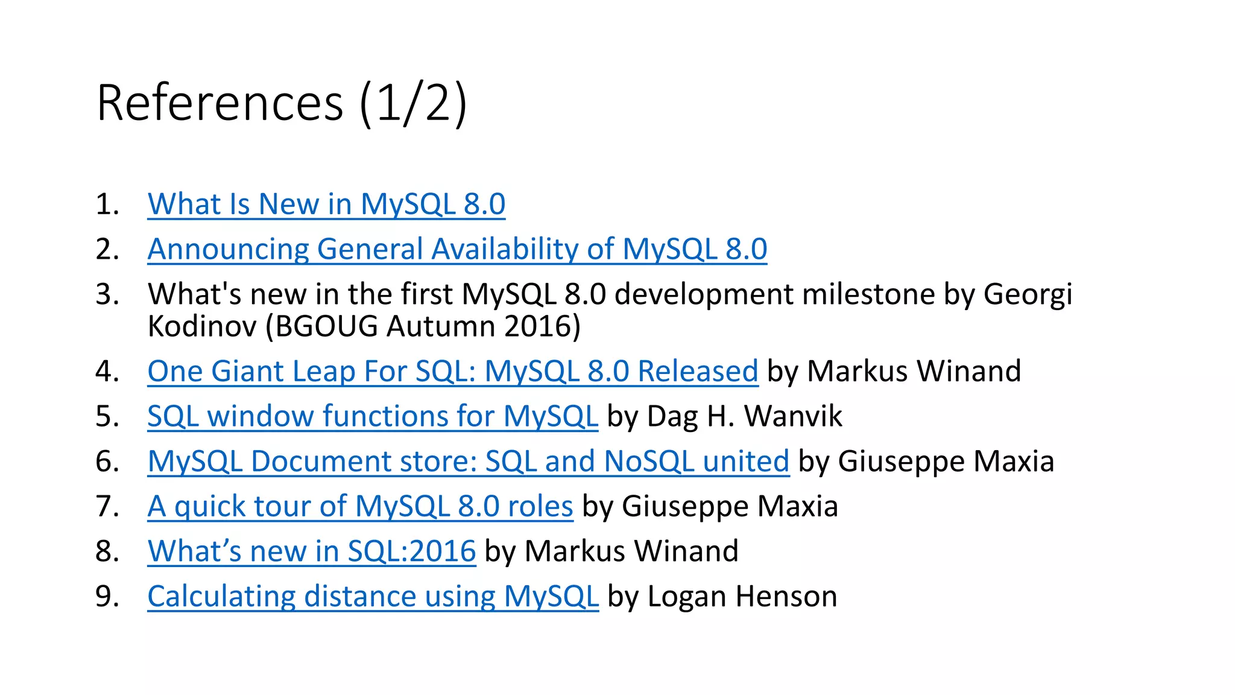
Task: Open Calculating distance using MySQL link
Action: (x=373, y=597)
